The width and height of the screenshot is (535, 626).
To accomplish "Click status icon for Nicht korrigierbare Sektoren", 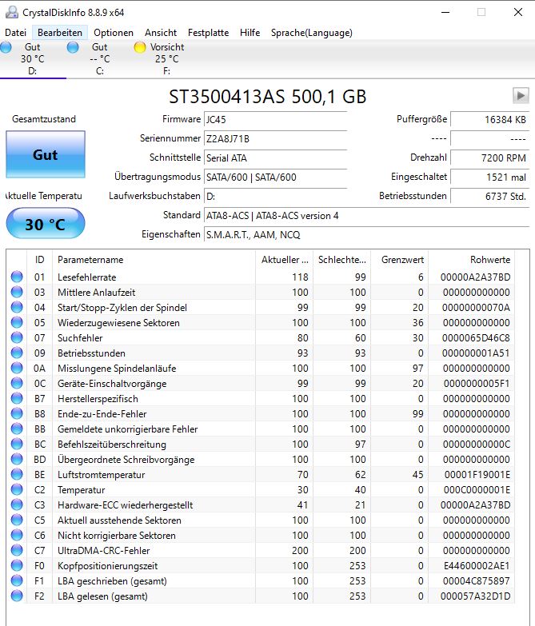I will point(17,535).
